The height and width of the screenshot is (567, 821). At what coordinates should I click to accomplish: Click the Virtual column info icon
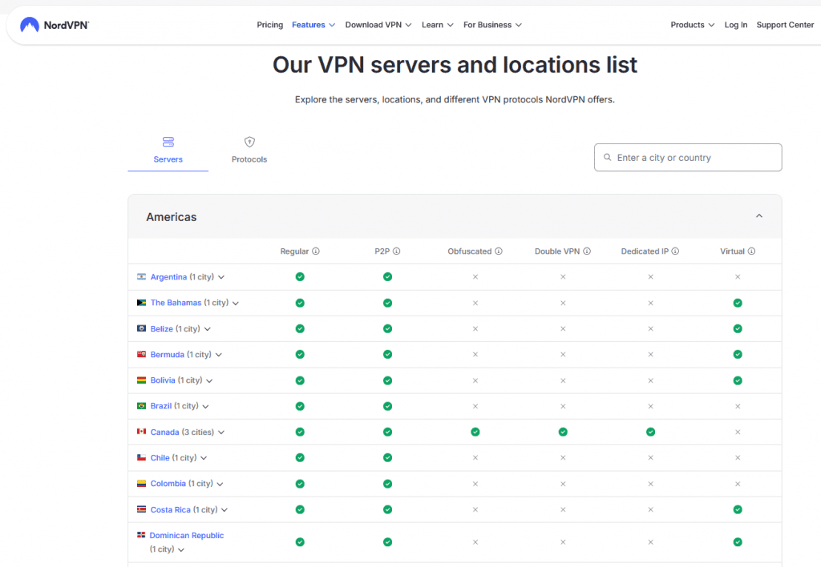[751, 251]
